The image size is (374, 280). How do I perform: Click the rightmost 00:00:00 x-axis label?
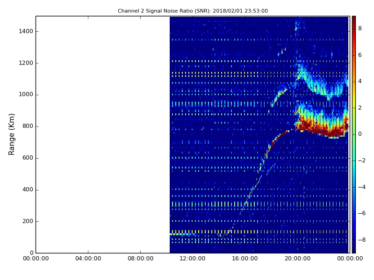click(x=350, y=259)
